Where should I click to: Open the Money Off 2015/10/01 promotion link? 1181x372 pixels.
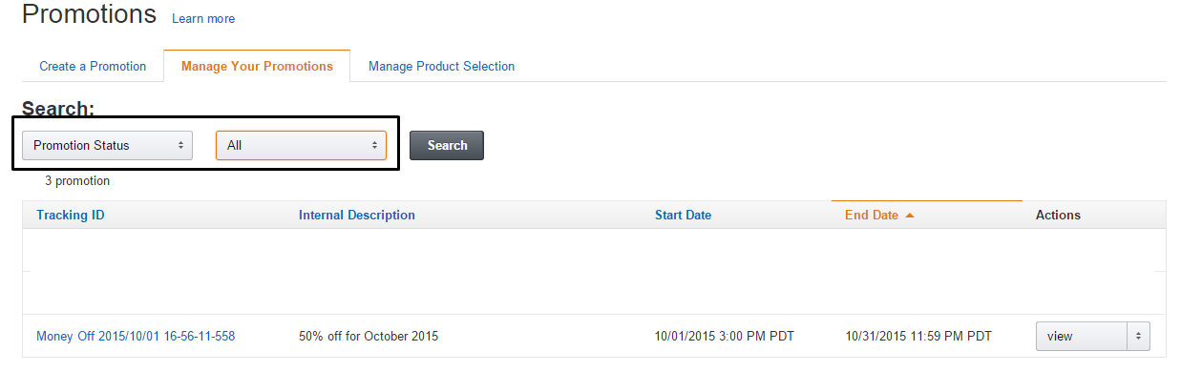[136, 336]
